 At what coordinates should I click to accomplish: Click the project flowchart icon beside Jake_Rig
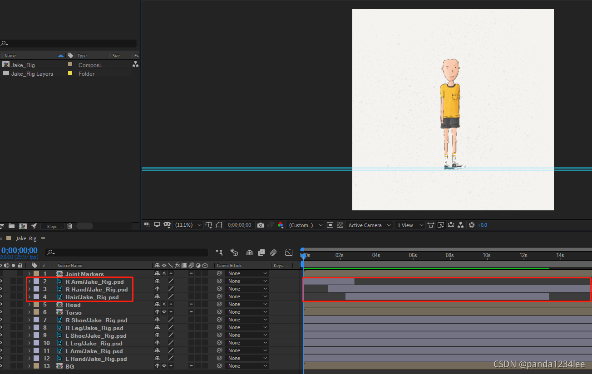(135, 65)
